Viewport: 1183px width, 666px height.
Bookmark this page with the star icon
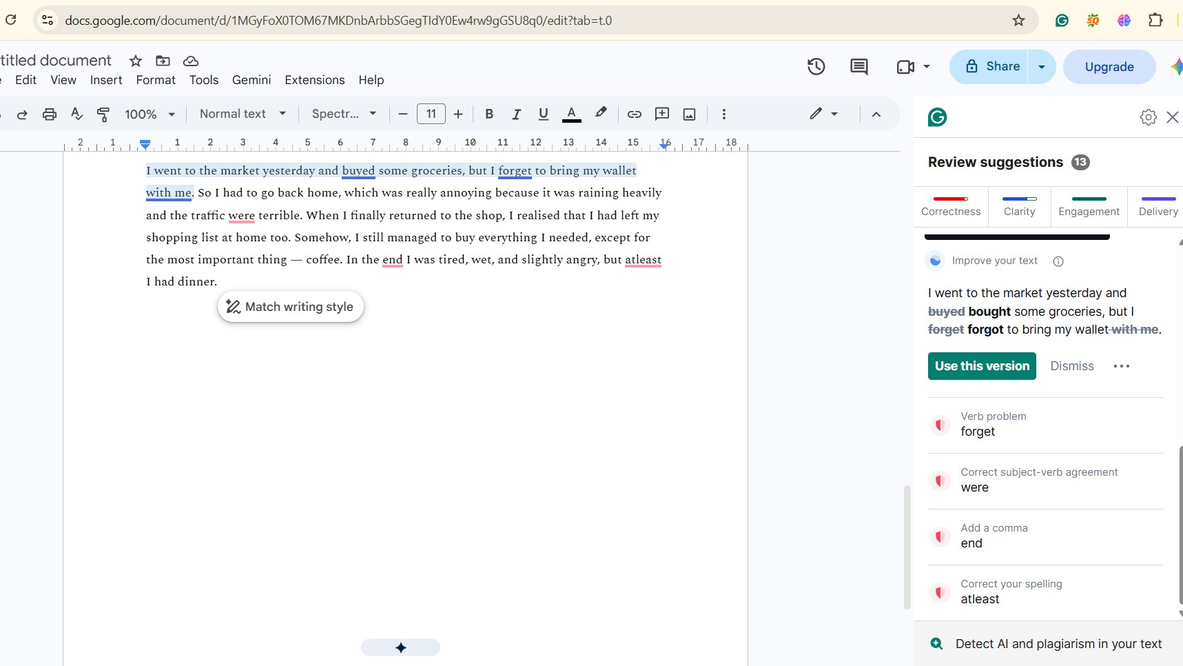[1018, 20]
